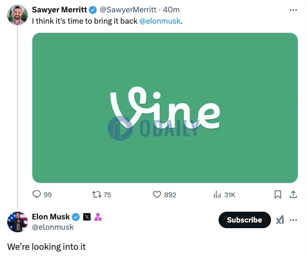The width and height of the screenshot is (307, 257).
Task: View tweet analytics bar chart icon
Action: coord(217,195)
